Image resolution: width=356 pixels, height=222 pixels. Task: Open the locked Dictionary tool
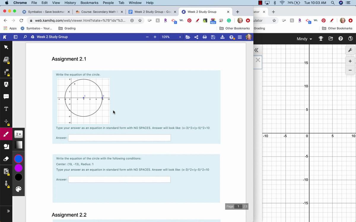pyautogui.click(x=6, y=60)
